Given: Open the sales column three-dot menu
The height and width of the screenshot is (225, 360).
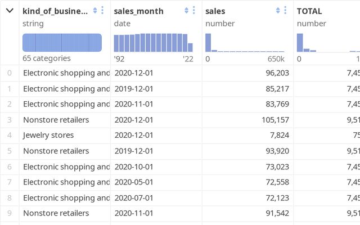Looking at the screenshot, I should (286, 11).
